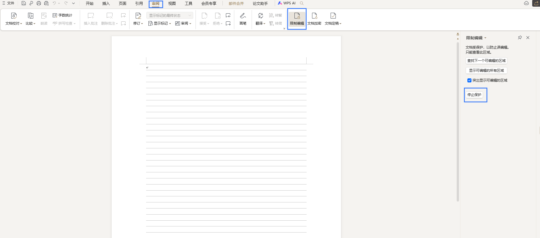Click 查找下一个可编辑的区域 button
The image size is (540, 238).
point(486,61)
